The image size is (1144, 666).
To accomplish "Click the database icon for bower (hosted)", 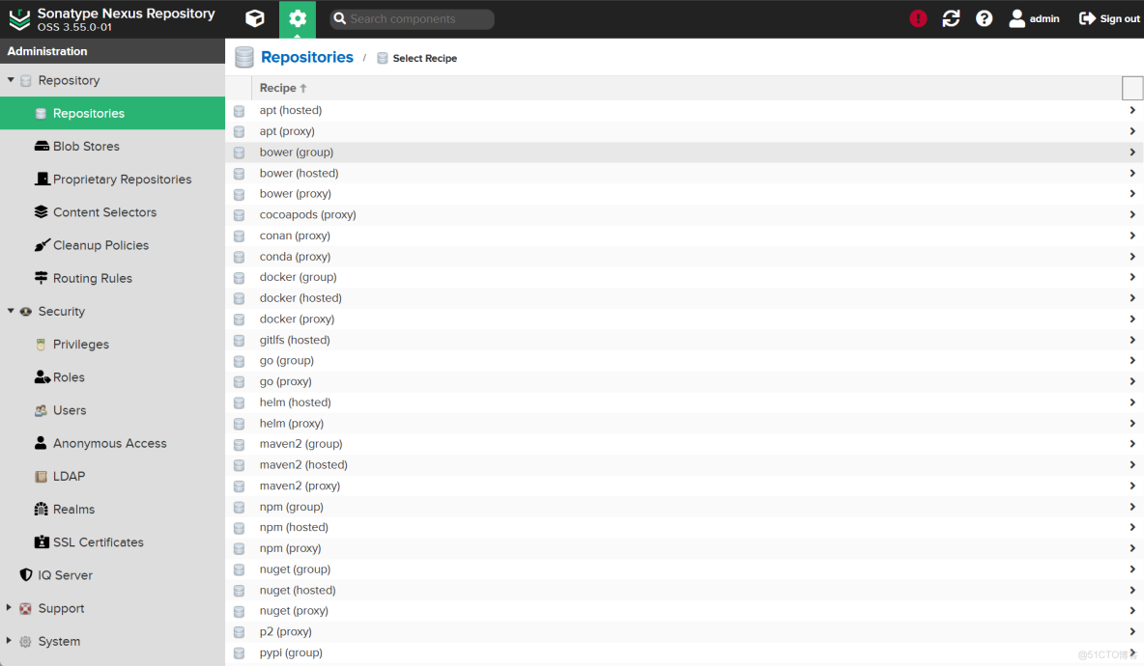I will [x=239, y=174].
